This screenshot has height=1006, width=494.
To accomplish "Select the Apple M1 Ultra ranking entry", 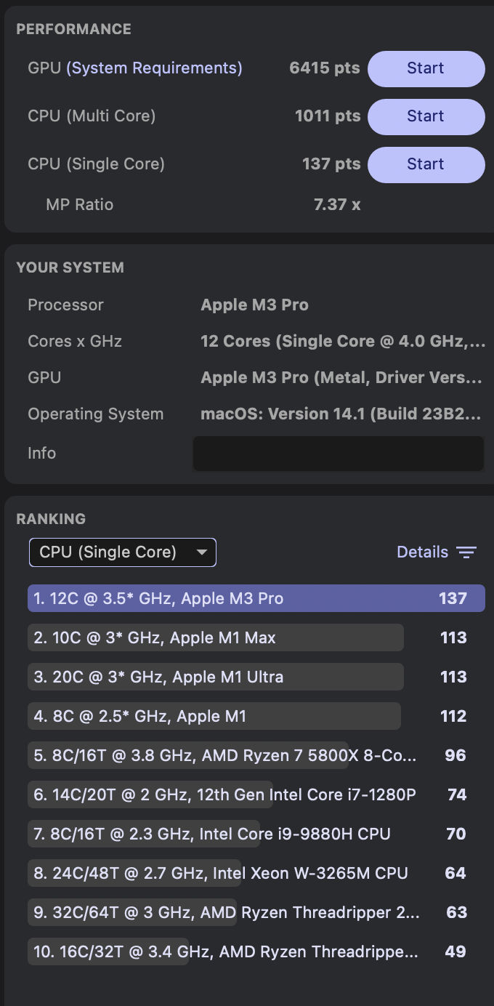I will [x=215, y=677].
